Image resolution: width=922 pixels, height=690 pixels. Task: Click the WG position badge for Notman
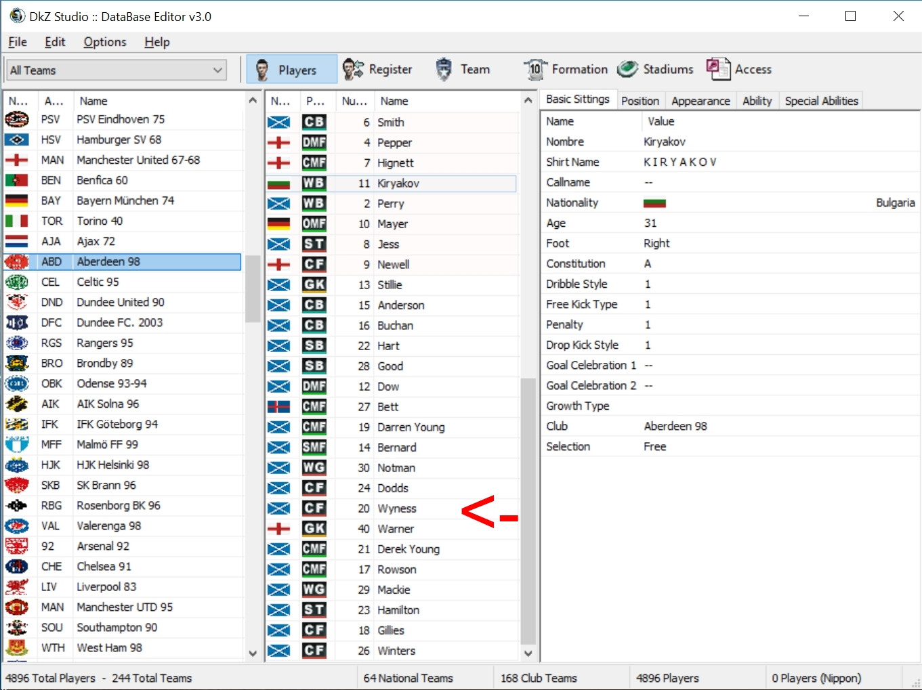[314, 468]
